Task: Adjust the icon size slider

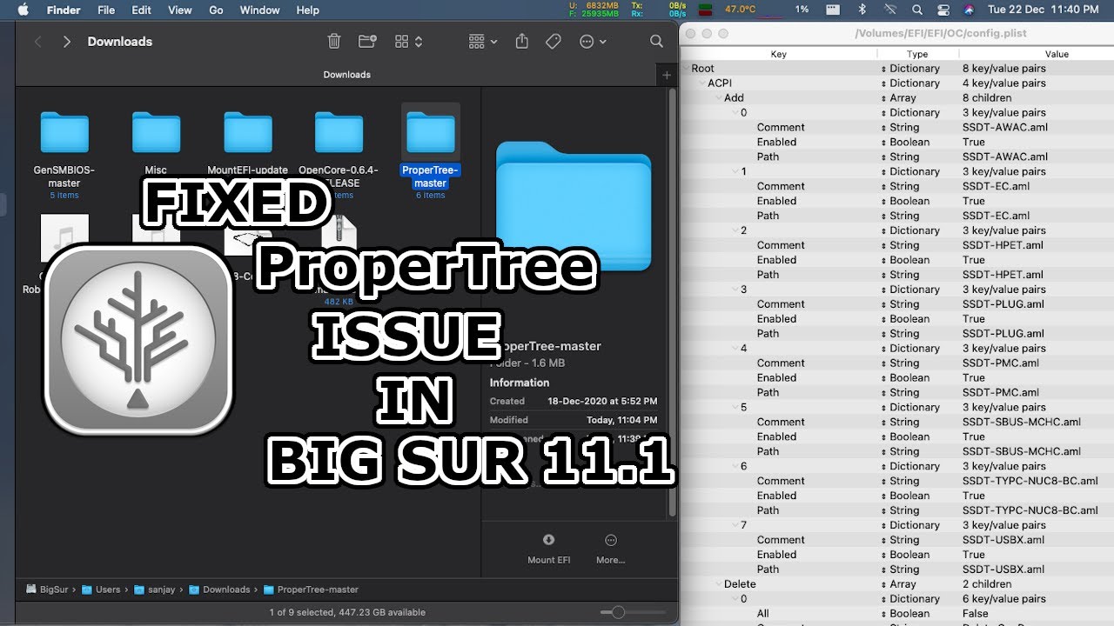Action: [618, 612]
